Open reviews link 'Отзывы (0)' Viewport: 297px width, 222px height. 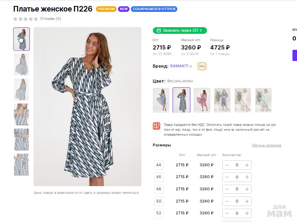click(x=51, y=19)
